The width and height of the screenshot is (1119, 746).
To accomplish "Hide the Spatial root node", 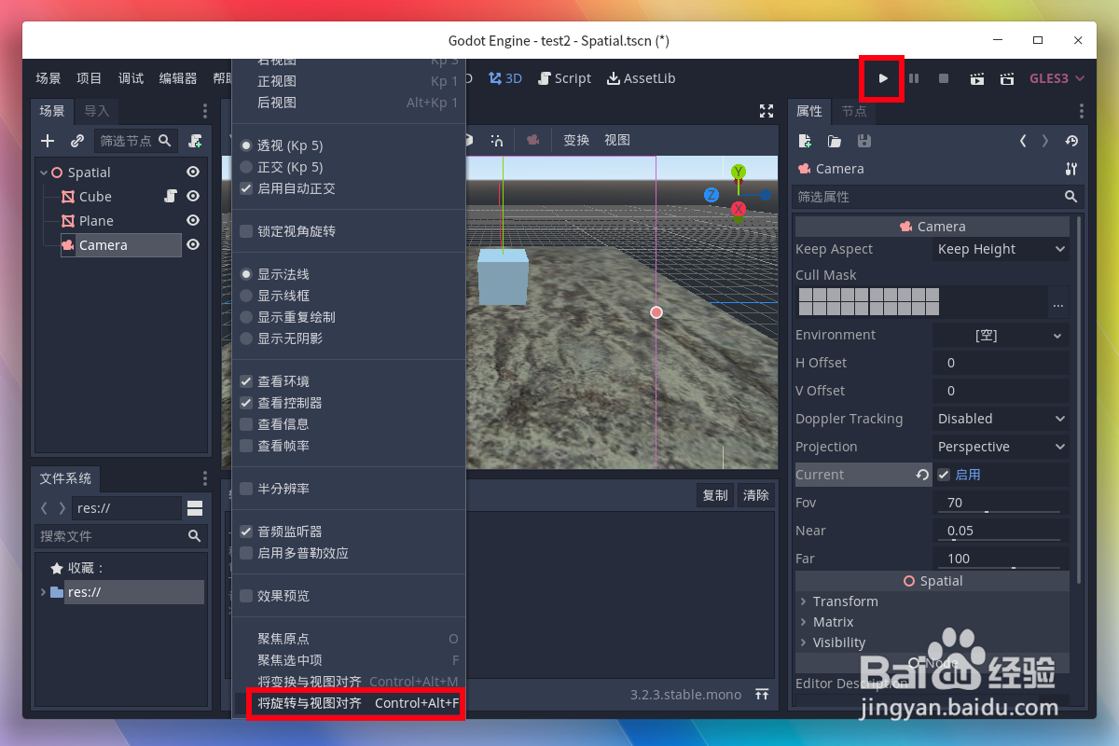I will pos(193,172).
